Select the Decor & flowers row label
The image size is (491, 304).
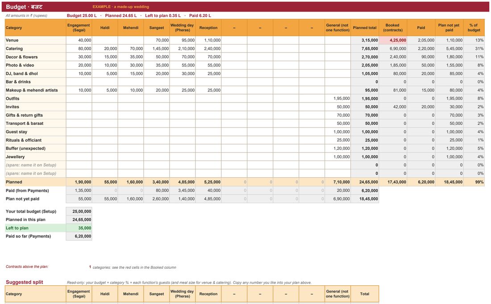(35, 57)
